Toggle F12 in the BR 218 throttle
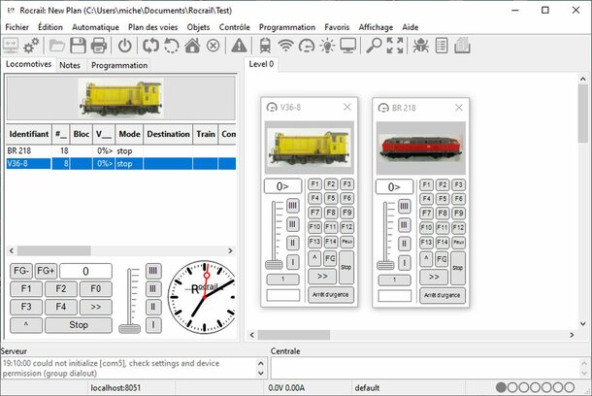The width and height of the screenshot is (592, 396). click(458, 228)
